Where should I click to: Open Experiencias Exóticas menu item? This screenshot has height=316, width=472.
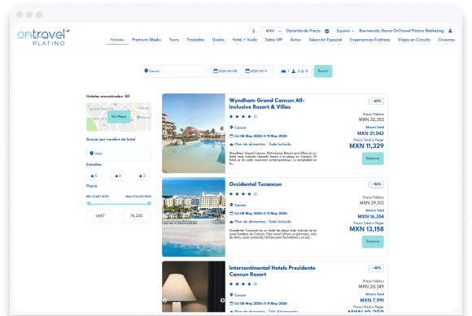[x=369, y=40]
